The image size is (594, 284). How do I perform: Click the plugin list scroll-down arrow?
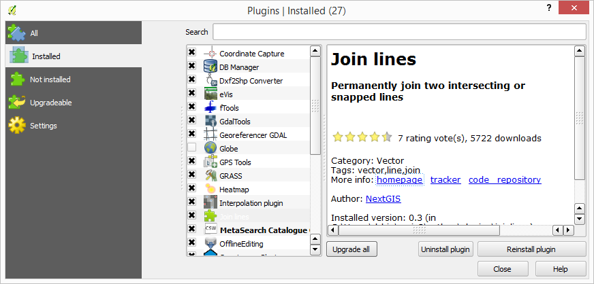[315, 249]
